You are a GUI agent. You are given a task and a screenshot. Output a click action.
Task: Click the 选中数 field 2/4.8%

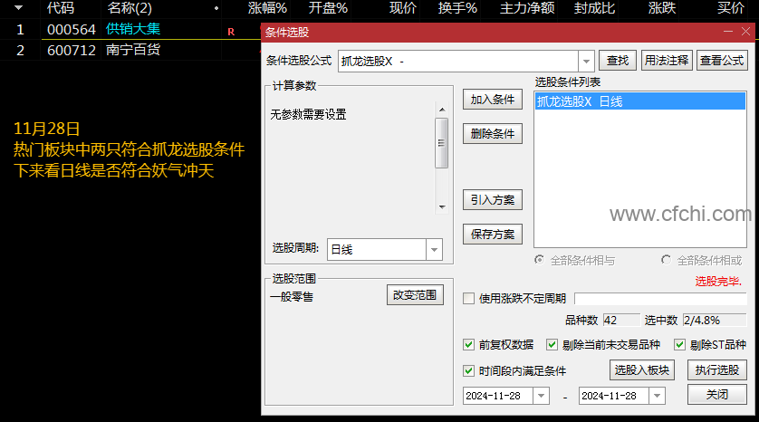(x=714, y=320)
